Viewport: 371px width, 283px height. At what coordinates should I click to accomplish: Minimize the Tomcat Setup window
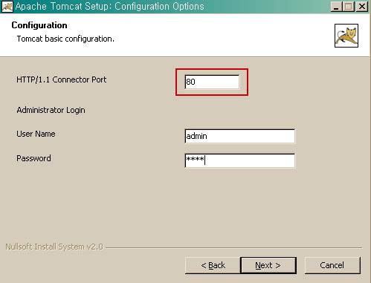[336, 7]
